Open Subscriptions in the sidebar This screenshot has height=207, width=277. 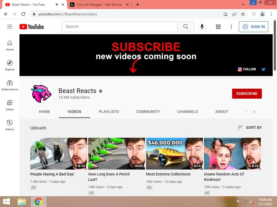[10, 85]
